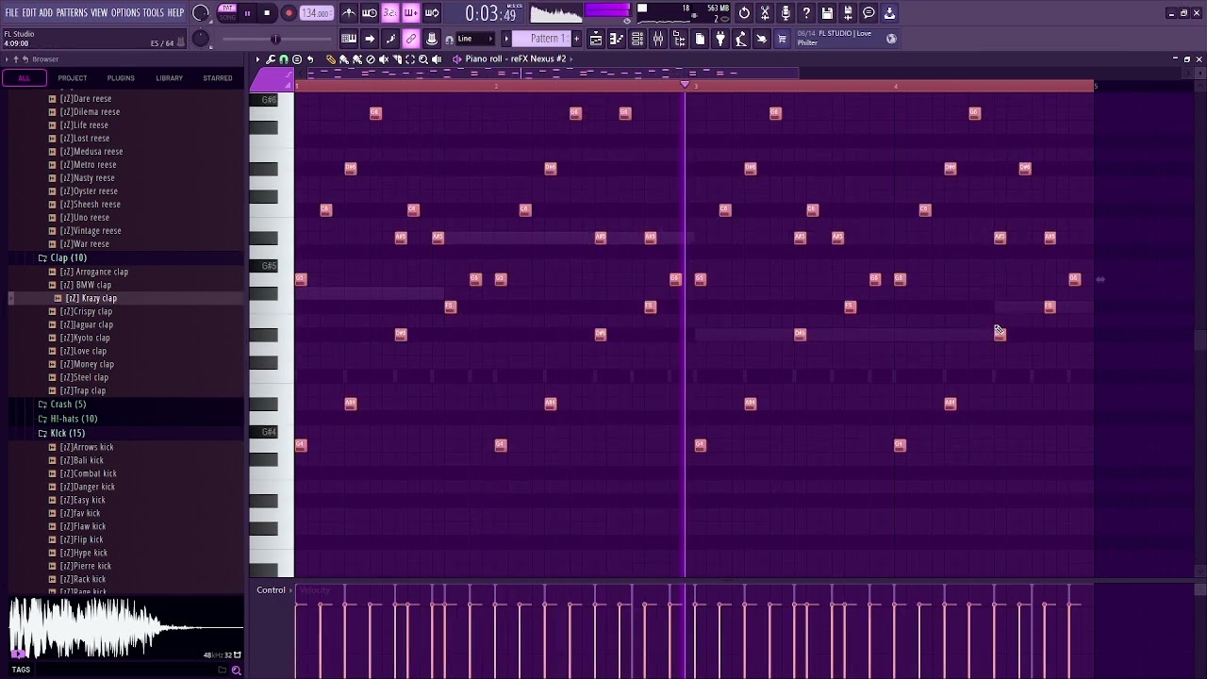This screenshot has height=679, width=1207.
Task: Toggle piano roll magnet snap
Action: click(x=284, y=59)
